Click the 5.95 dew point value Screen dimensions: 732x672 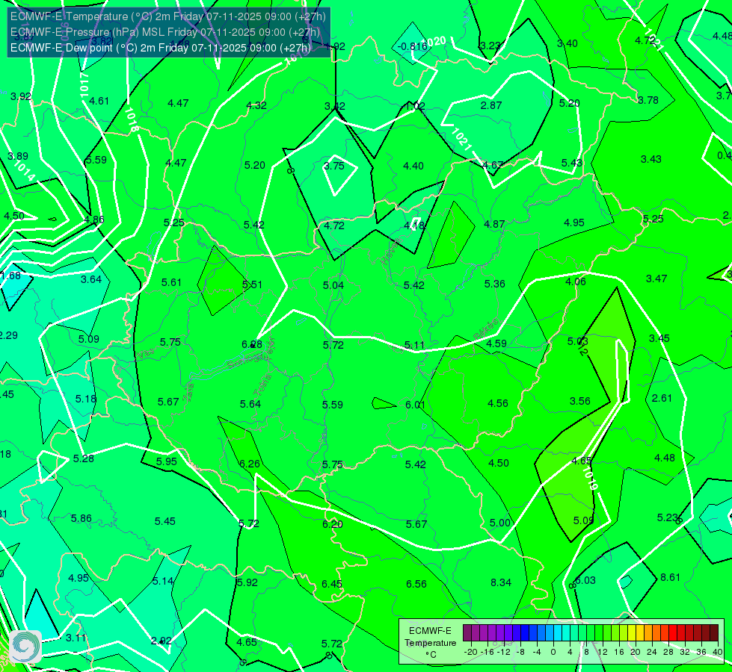167,461
